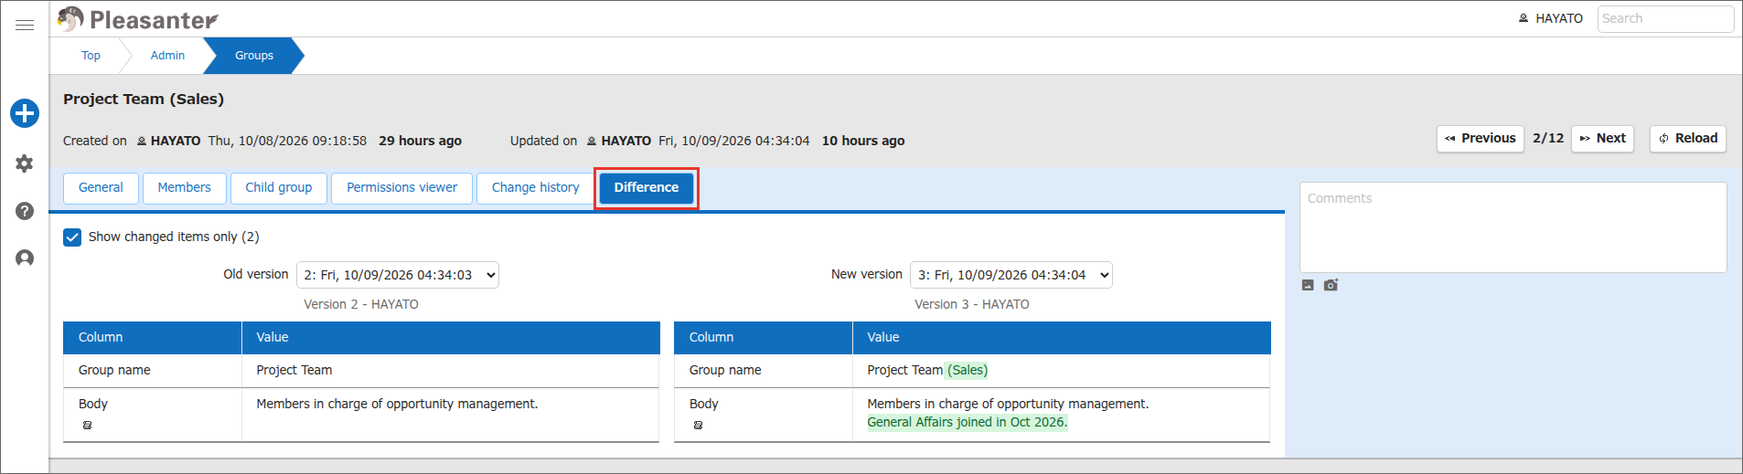This screenshot has height=474, width=1743.
Task: Click the Value header in old version table
Action: 451,338
